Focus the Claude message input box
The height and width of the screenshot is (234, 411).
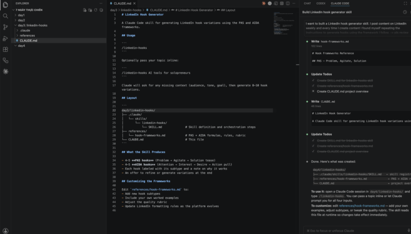pos(356,231)
